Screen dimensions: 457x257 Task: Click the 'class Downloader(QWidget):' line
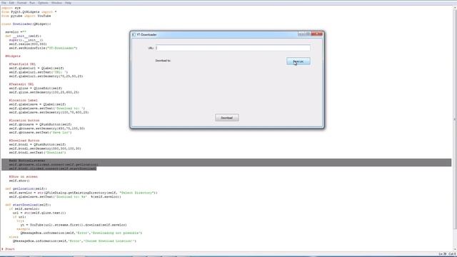[26, 24]
